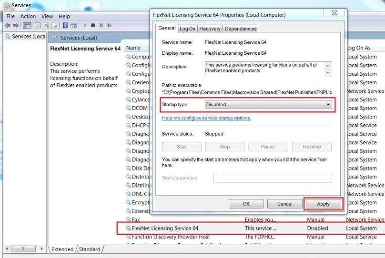Viewport: 385px width, 258px height.
Task: Select Services (Local) node in console tree
Action: pyautogui.click(x=26, y=36)
